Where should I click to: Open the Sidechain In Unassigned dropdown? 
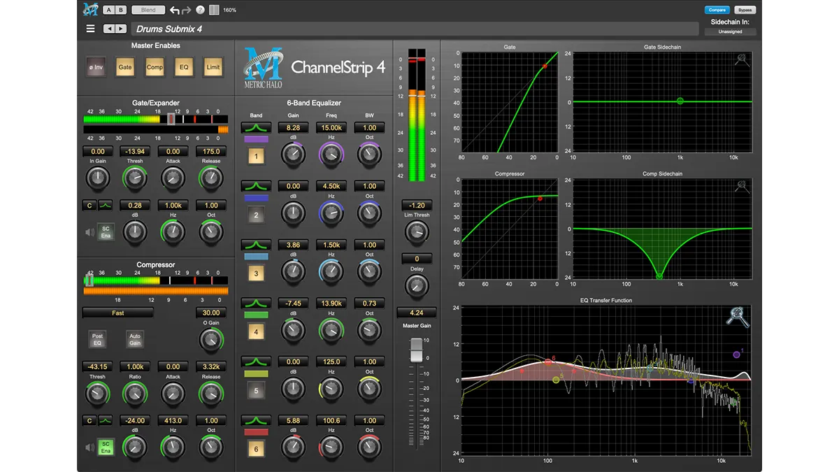pos(730,31)
